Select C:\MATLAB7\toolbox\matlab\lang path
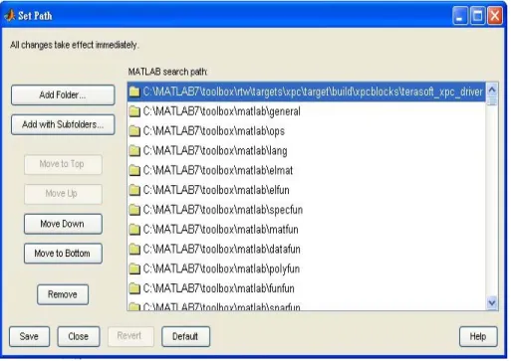Viewport: 511px width, 361px height. click(306, 151)
